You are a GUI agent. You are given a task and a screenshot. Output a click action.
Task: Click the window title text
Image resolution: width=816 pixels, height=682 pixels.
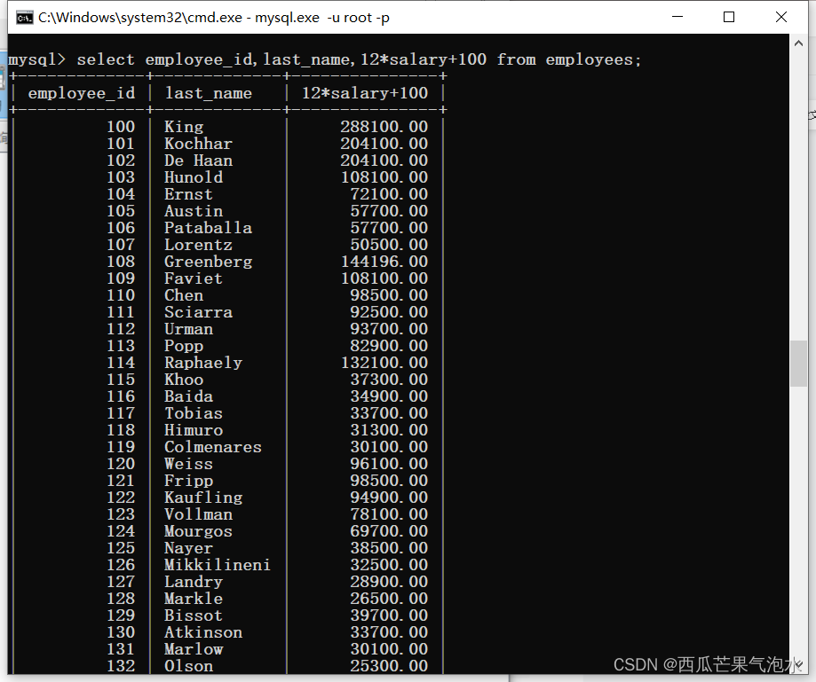(x=214, y=18)
